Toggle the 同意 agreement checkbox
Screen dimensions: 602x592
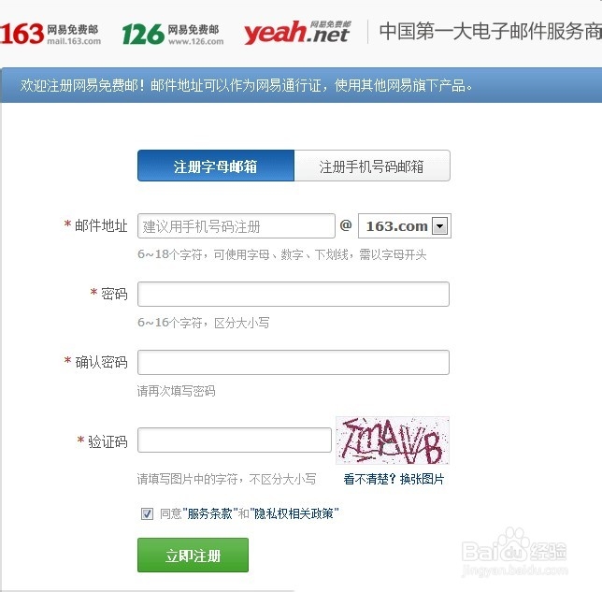pos(147,513)
